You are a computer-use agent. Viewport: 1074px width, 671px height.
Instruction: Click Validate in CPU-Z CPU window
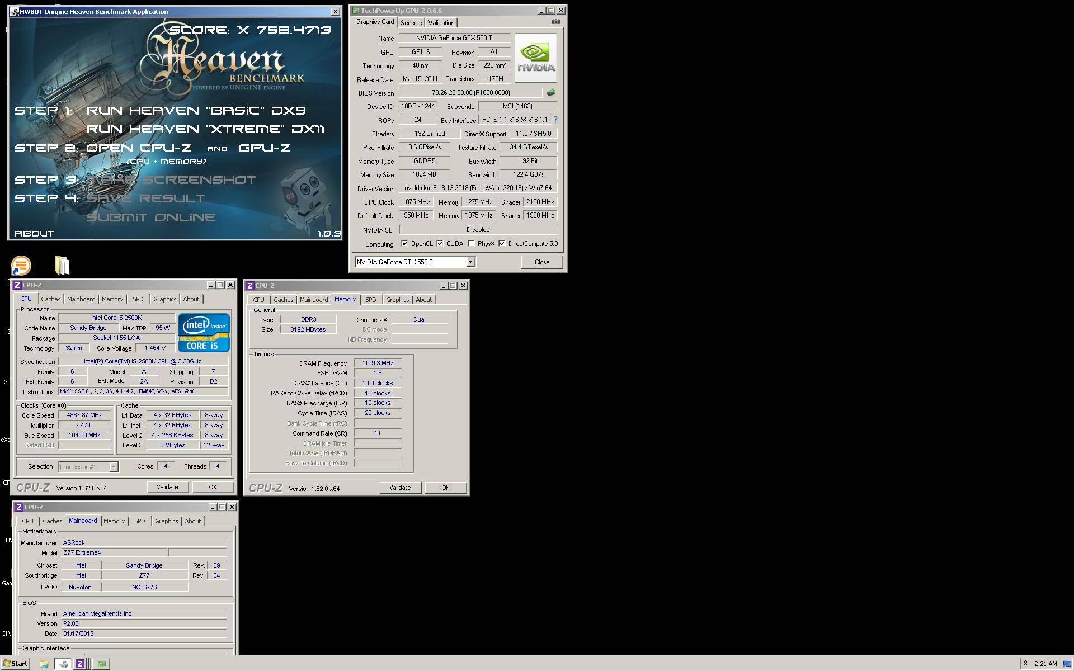point(167,487)
